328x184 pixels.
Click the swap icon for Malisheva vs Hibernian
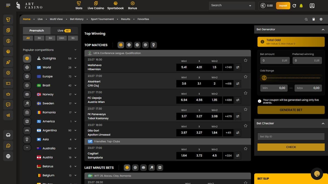point(238,67)
